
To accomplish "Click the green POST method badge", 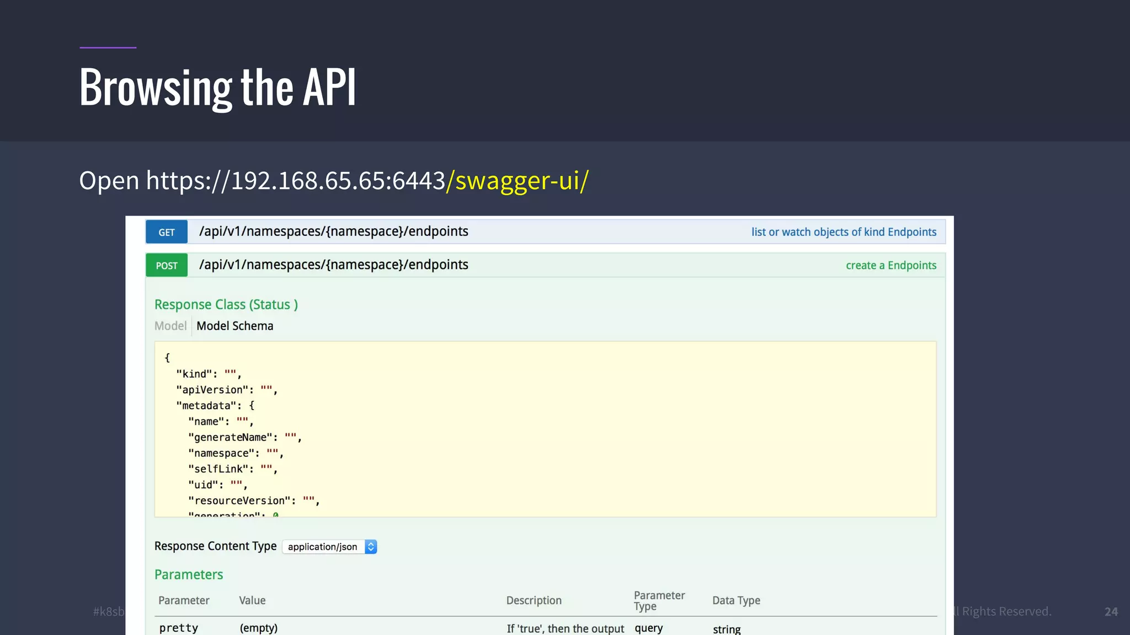I will (166, 266).
